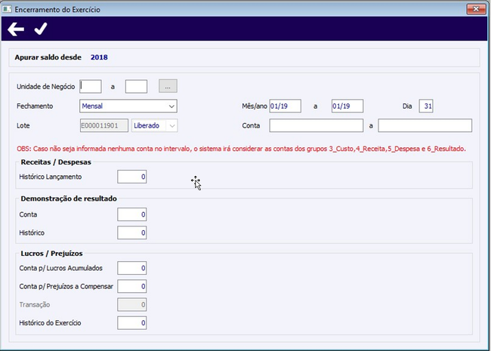Click the Histórico Lançamento label
Image resolution: width=491 pixels, height=351 pixels.
tap(51, 177)
